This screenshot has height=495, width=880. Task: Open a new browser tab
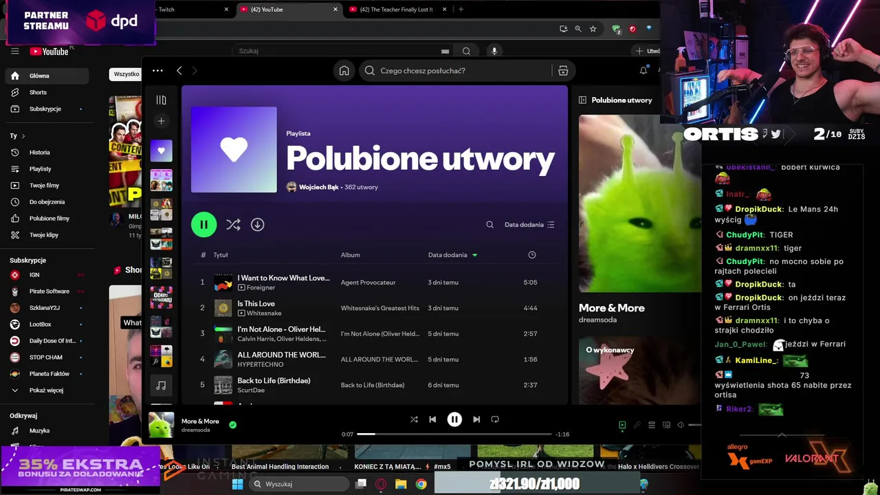(461, 10)
